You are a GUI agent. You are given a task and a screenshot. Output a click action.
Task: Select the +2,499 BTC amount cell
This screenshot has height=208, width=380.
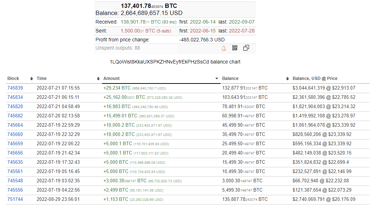click(x=133, y=190)
